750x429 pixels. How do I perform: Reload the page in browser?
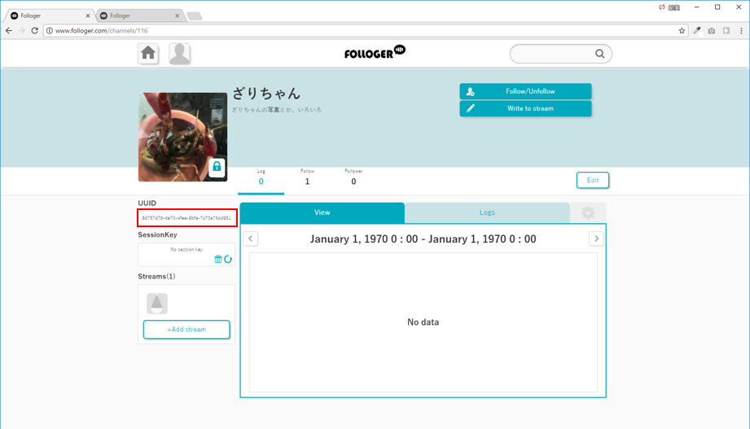pyautogui.click(x=34, y=31)
